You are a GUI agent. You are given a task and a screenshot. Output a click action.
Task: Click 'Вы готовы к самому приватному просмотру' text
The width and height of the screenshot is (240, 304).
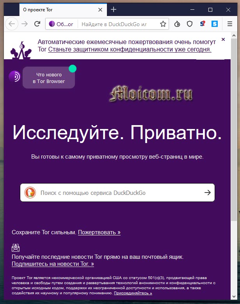coord(117,157)
